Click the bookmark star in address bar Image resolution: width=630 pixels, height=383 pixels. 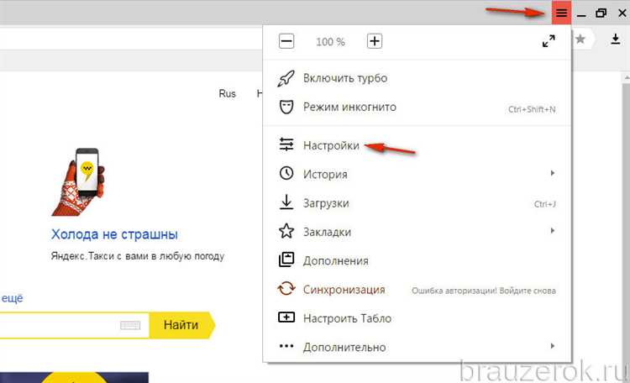[580, 39]
